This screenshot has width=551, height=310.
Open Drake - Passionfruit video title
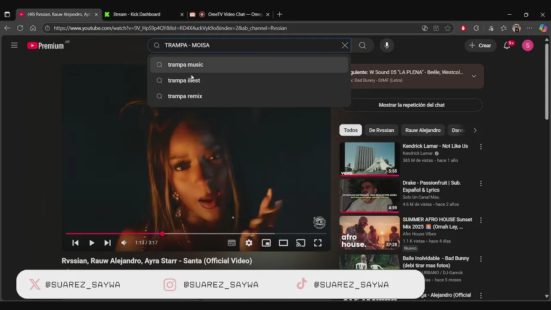click(x=432, y=186)
